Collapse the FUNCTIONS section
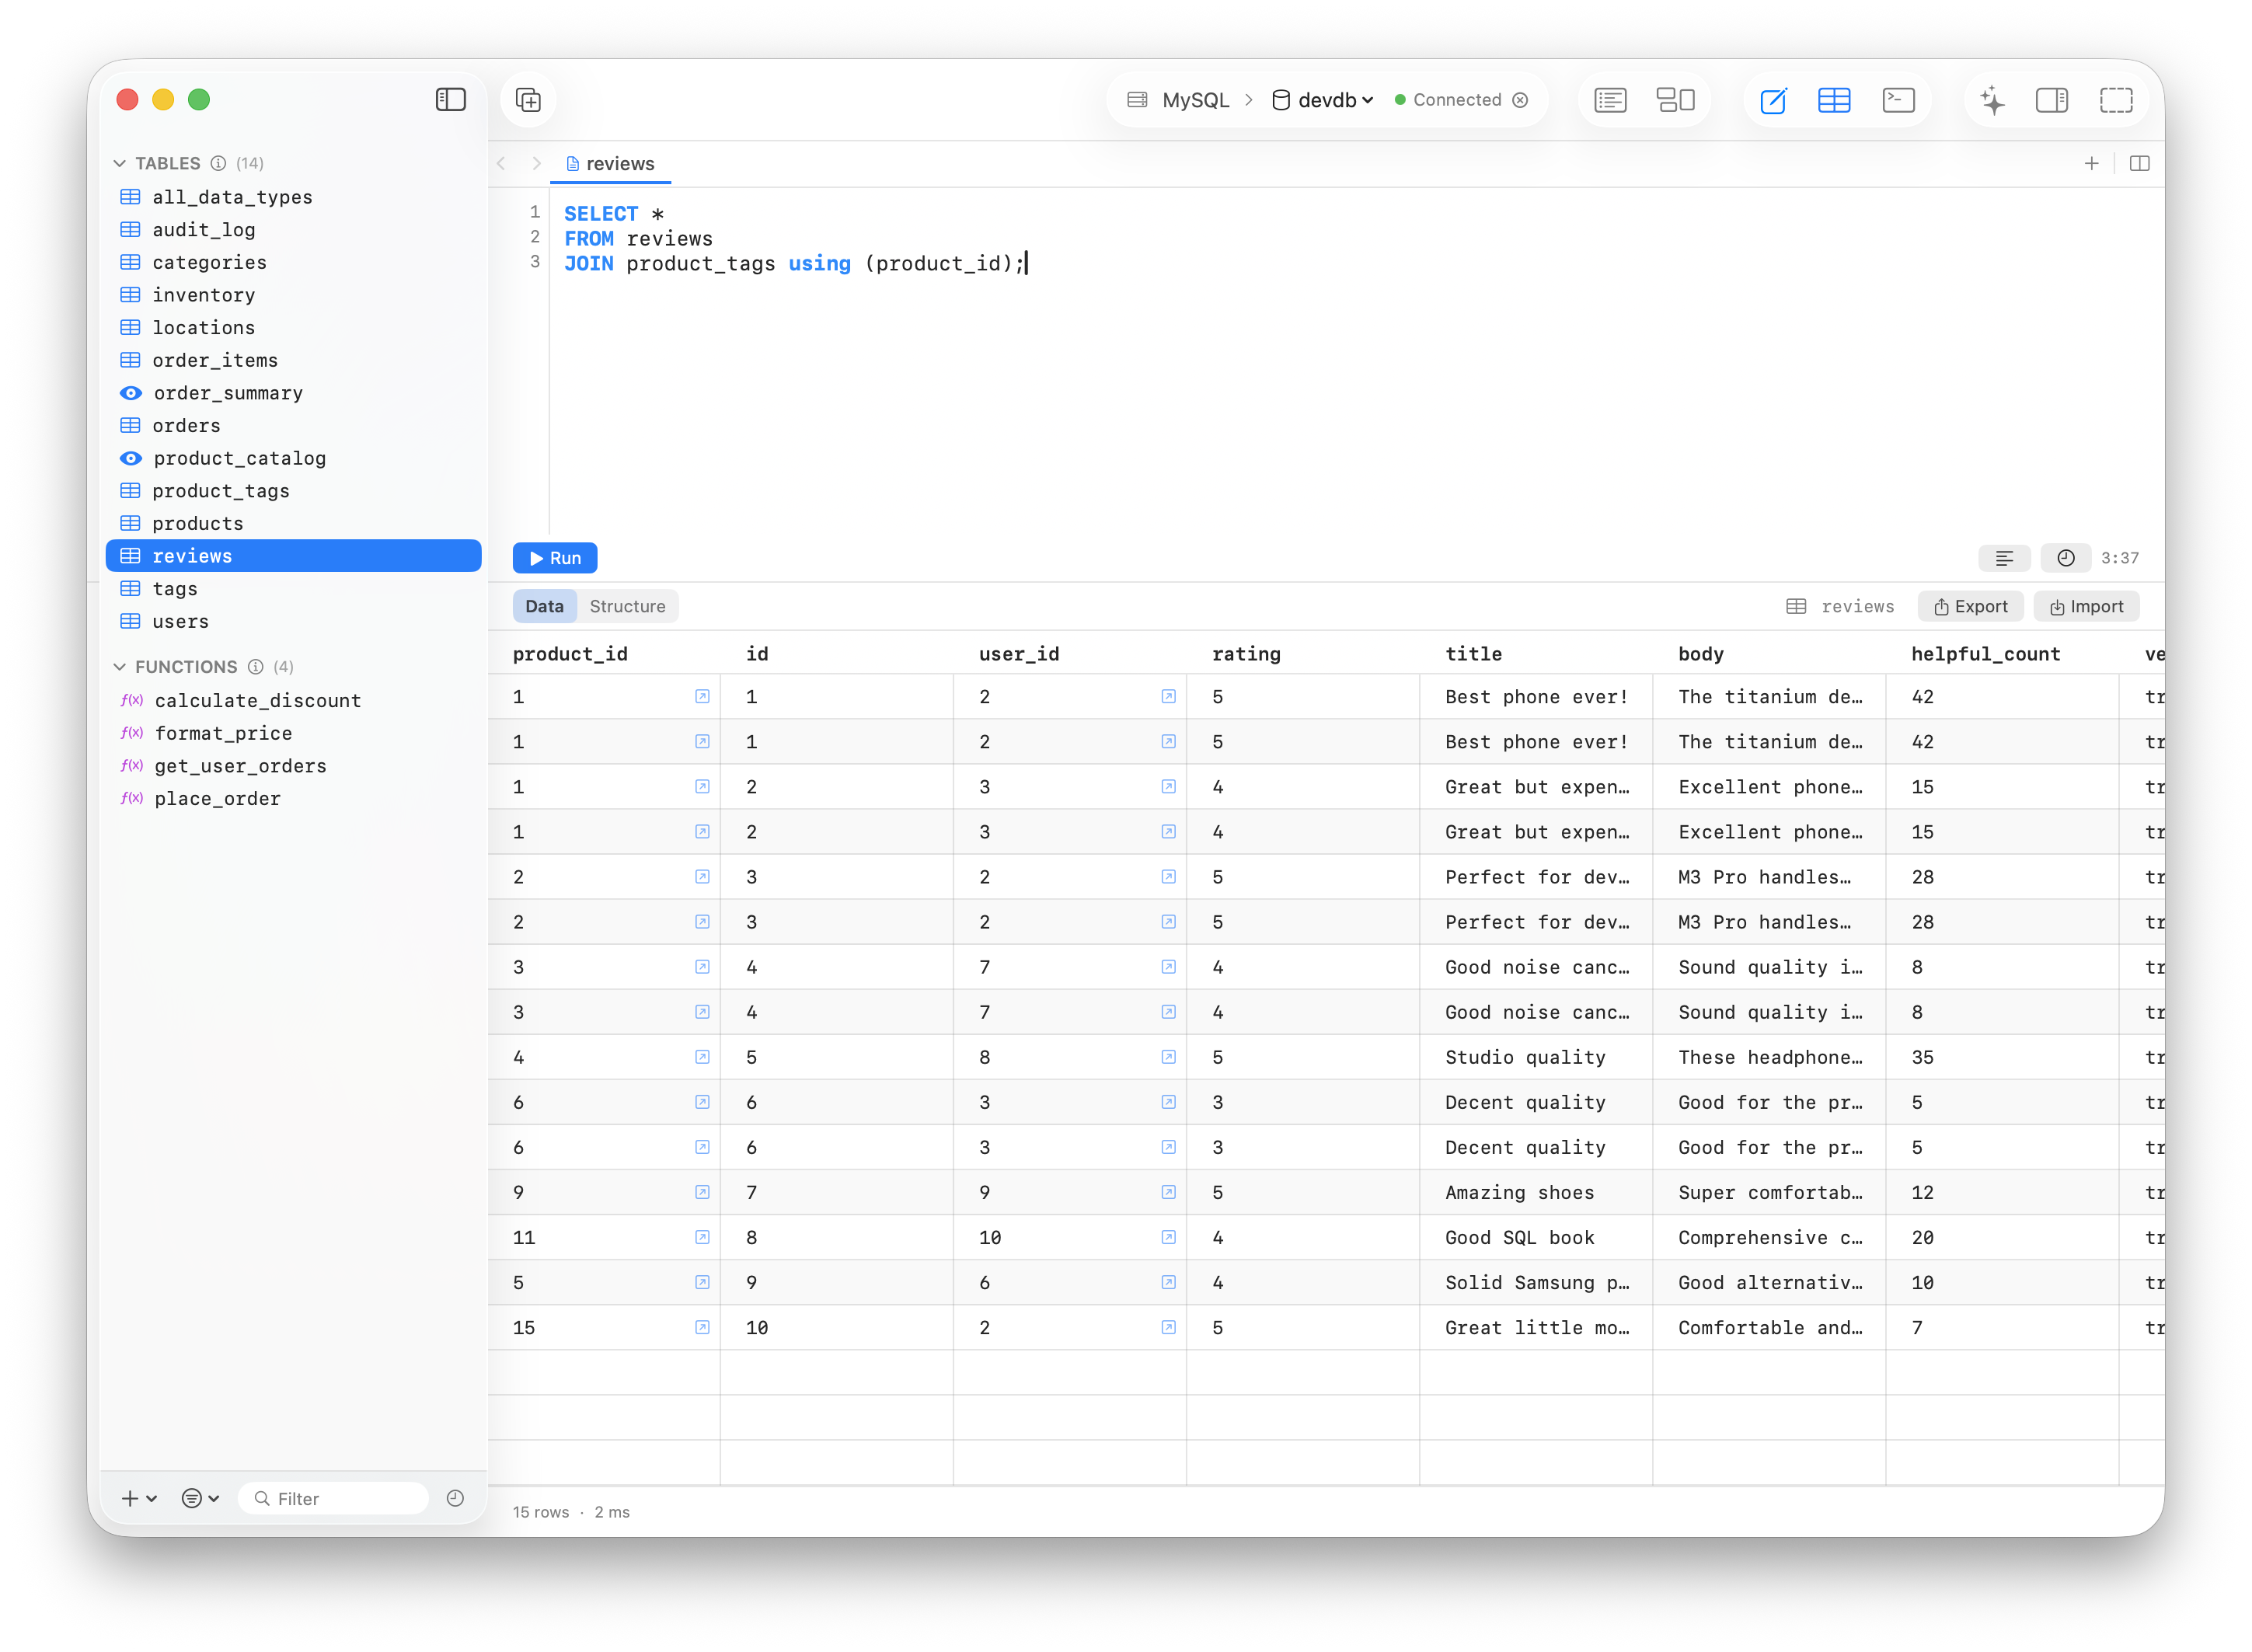Screen dimensions: 2252x1652 pos(120,667)
